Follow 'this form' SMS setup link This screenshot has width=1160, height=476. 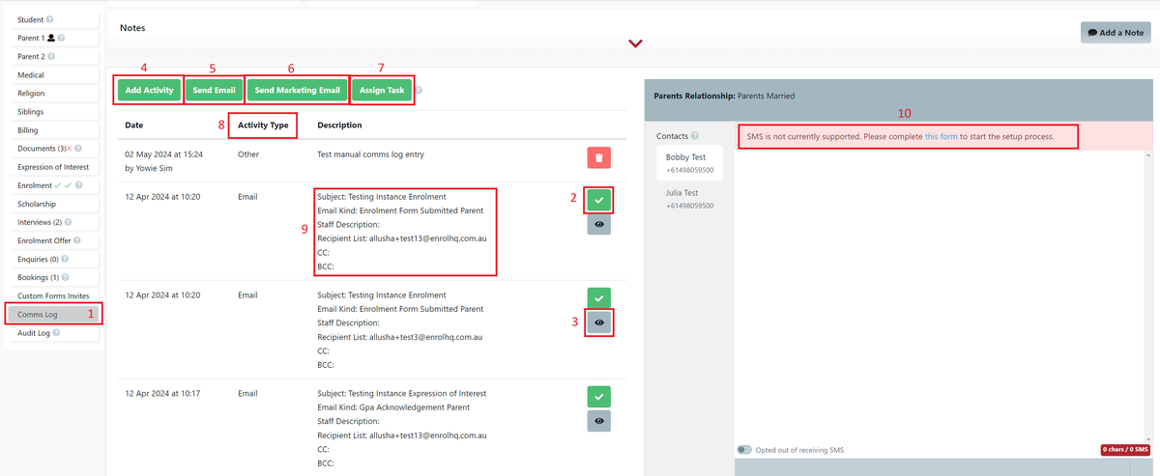(941, 137)
